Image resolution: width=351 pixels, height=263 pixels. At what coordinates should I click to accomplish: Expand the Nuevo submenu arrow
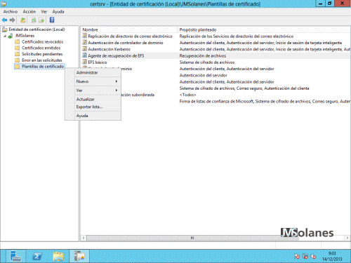pos(117,81)
